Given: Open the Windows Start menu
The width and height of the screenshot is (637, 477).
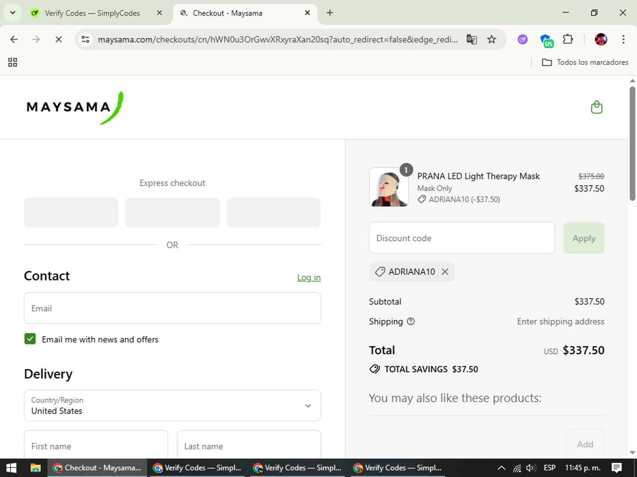Looking at the screenshot, I should pyautogui.click(x=11, y=468).
